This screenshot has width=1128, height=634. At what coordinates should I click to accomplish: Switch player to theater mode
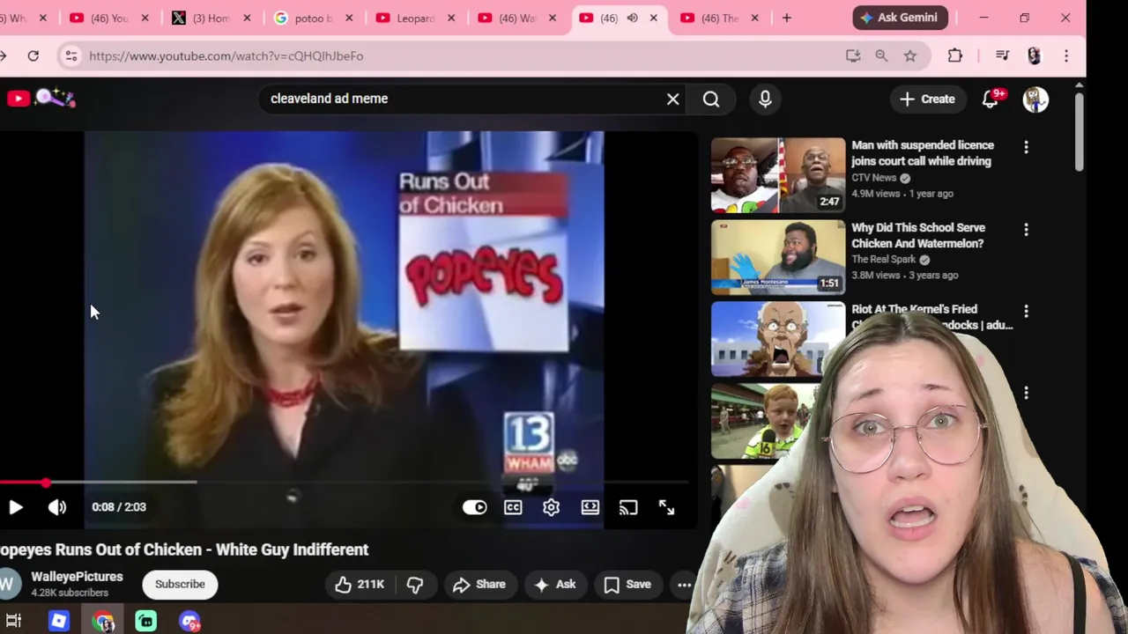tap(590, 507)
